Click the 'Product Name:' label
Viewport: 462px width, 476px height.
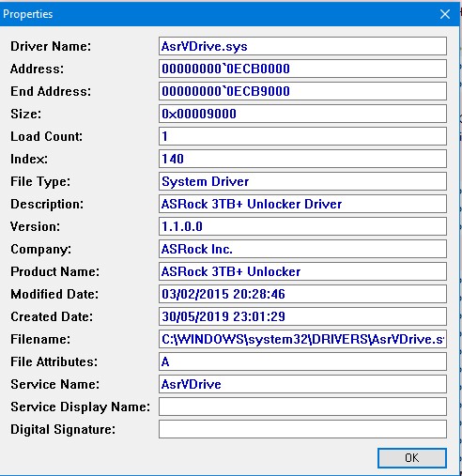54,271
